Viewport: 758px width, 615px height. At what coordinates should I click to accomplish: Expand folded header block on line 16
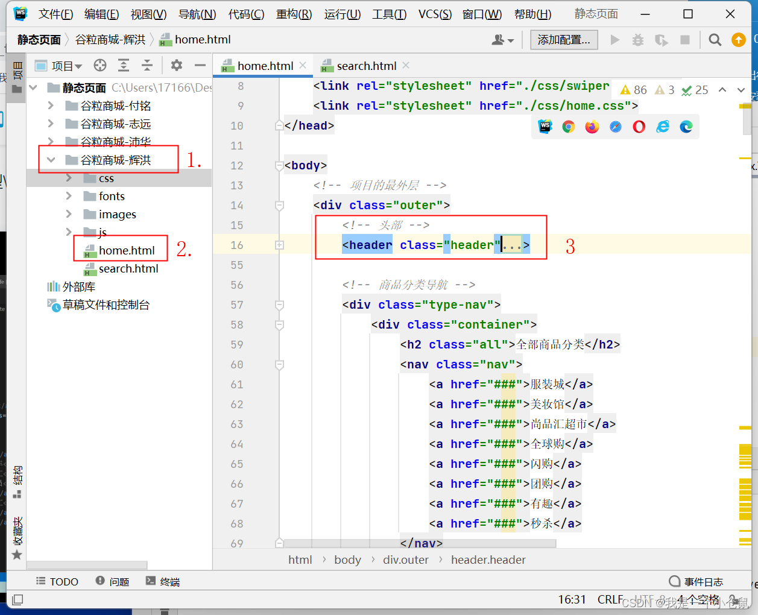279,245
